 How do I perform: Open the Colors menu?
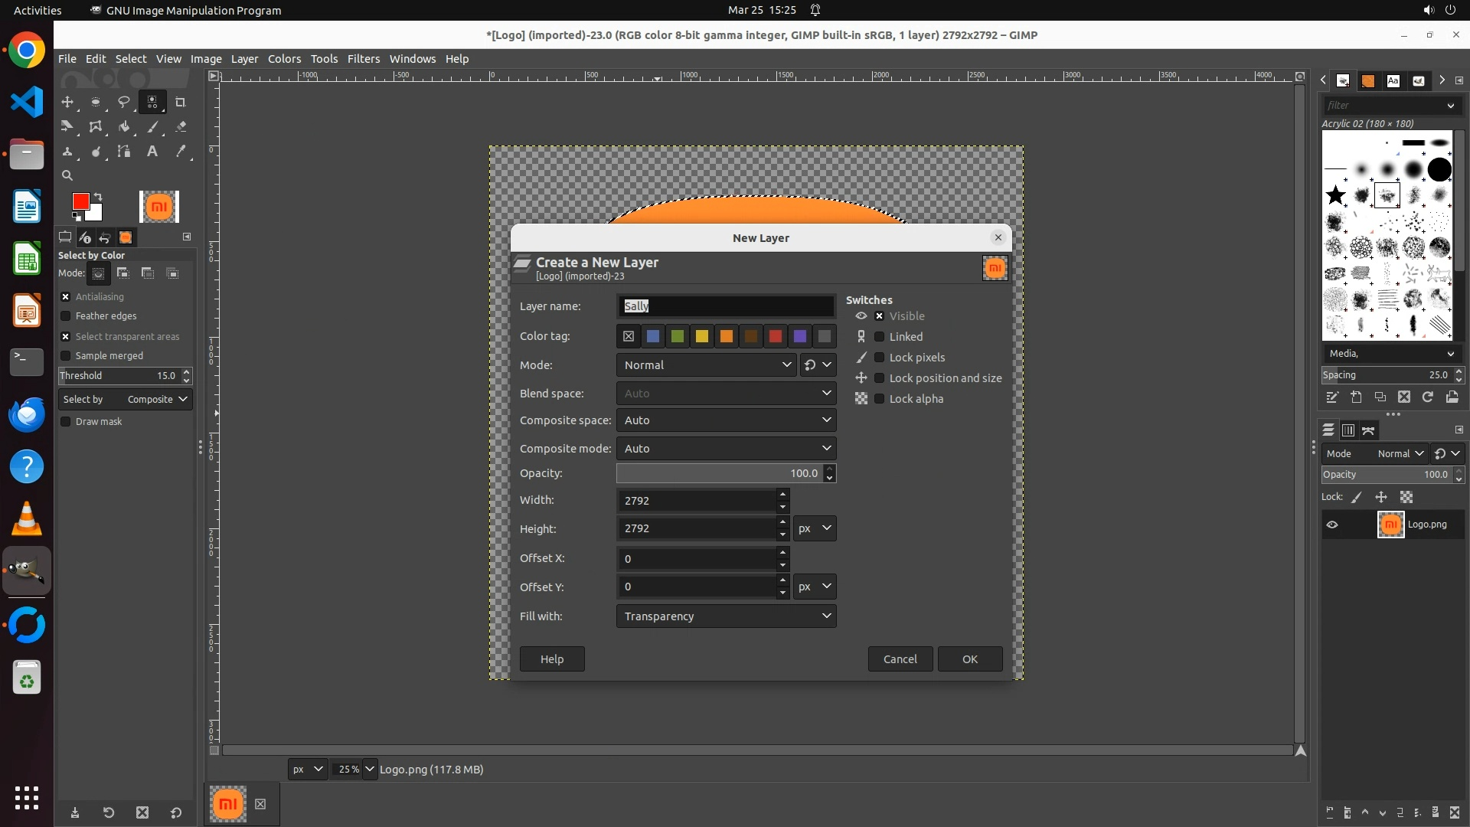pos(284,59)
